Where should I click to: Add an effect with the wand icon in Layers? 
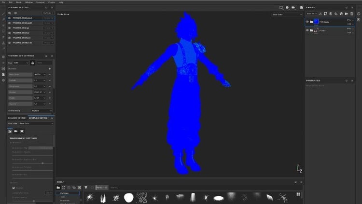pos(320,14)
